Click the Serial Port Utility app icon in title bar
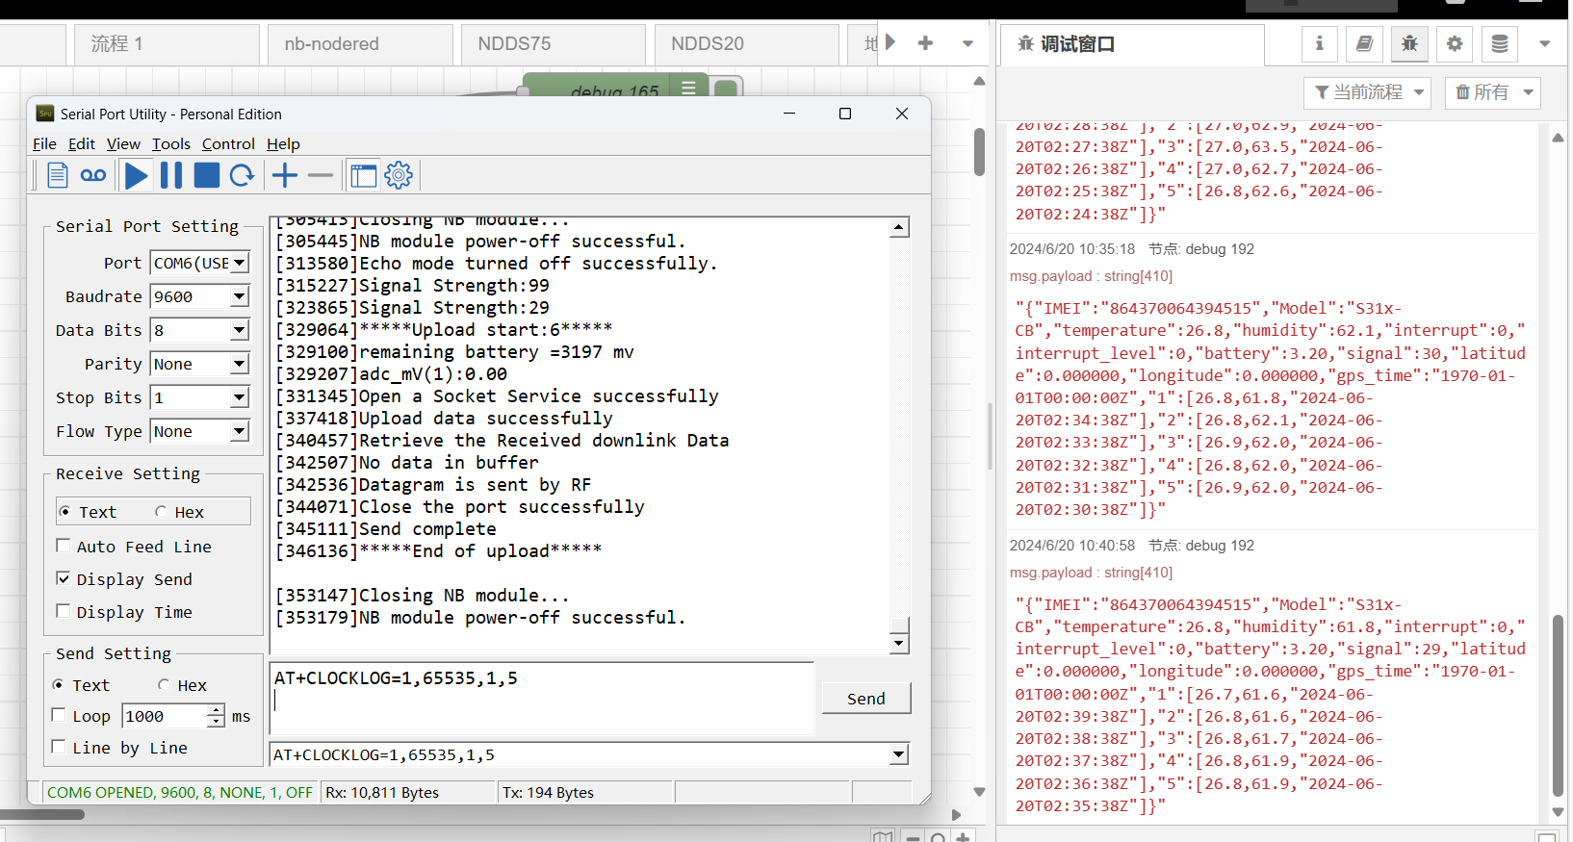Screen dimensions: 1573x842 45,114
